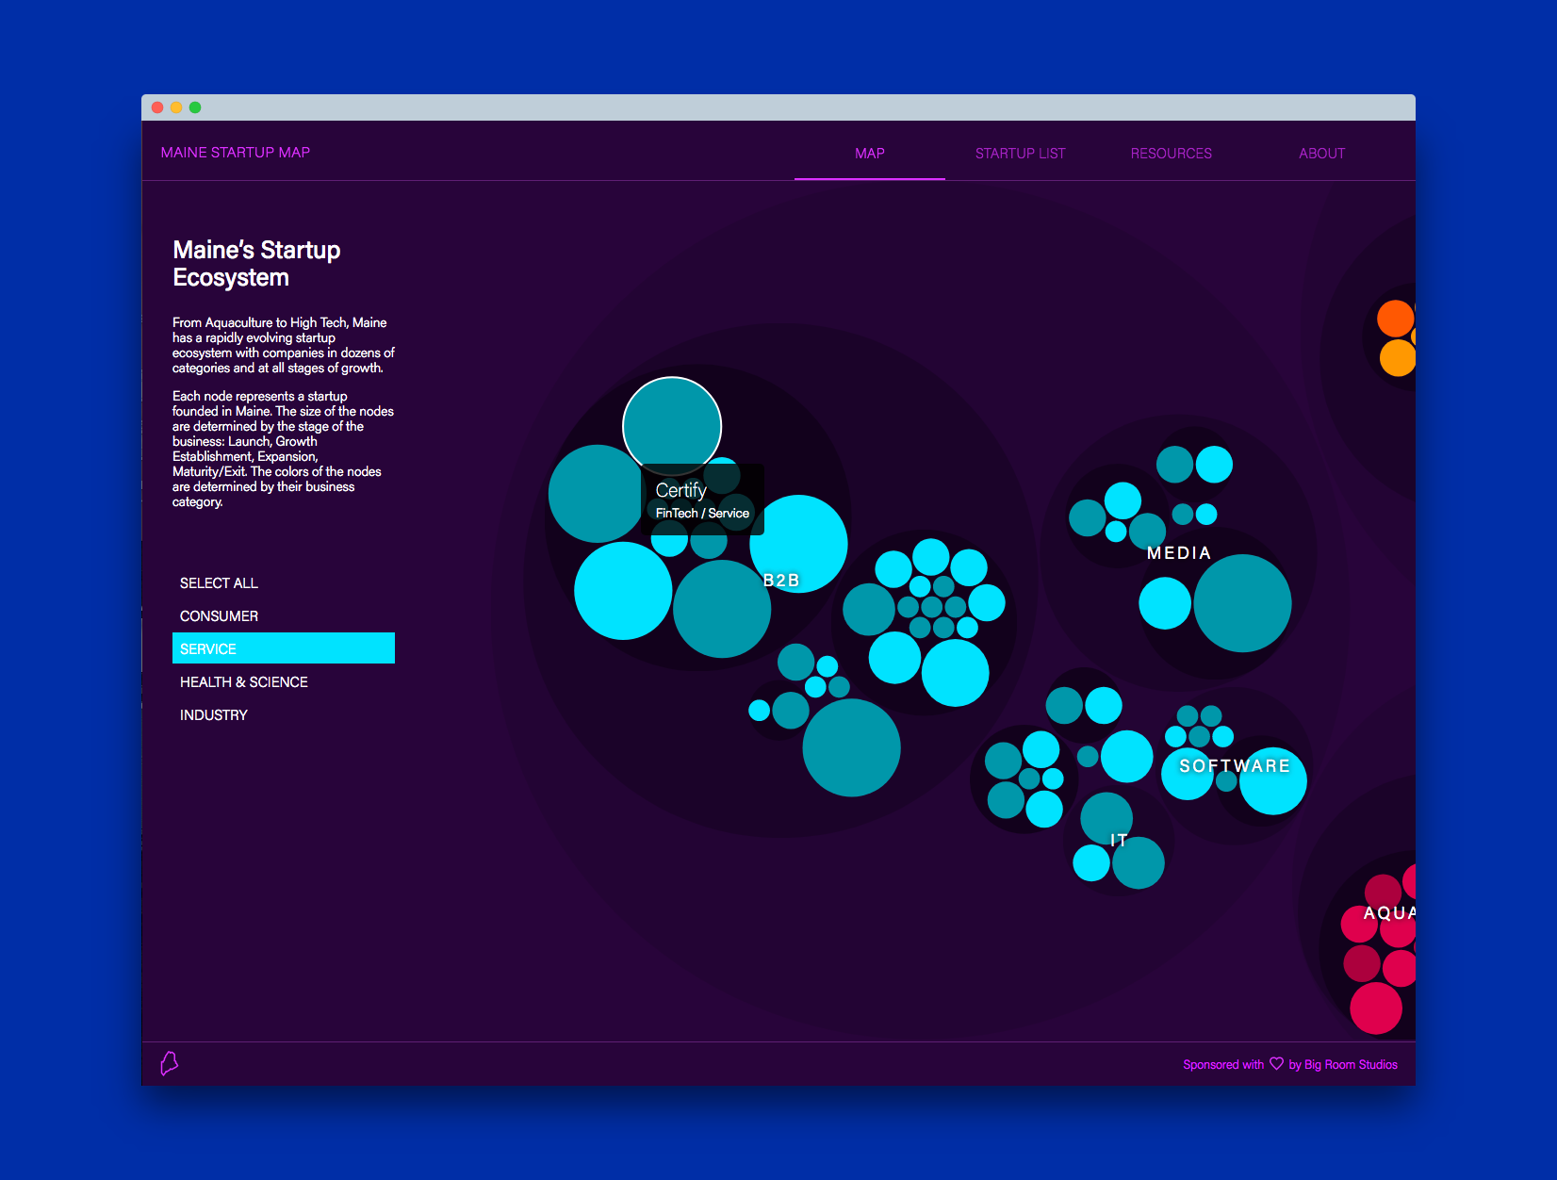
Task: Select the dark orange node at right edge
Action: [x=1396, y=319]
